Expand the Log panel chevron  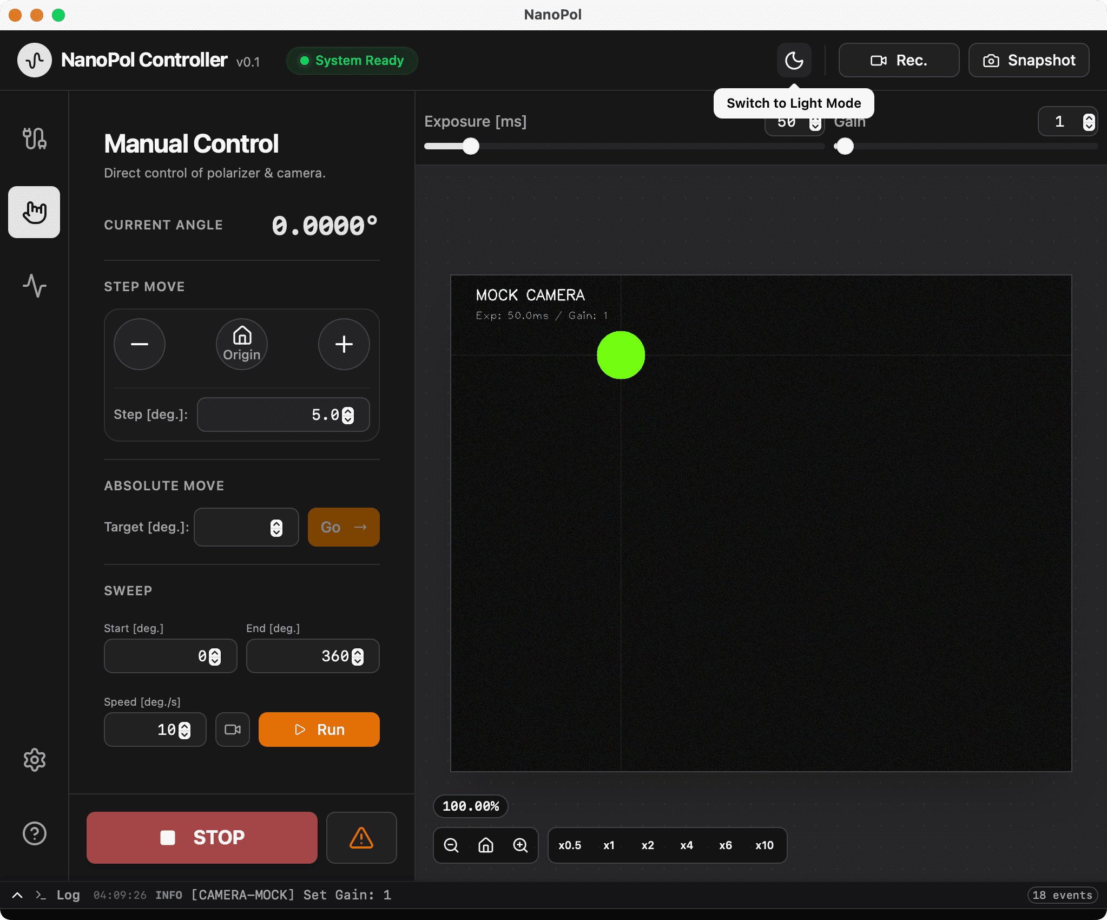click(17, 895)
